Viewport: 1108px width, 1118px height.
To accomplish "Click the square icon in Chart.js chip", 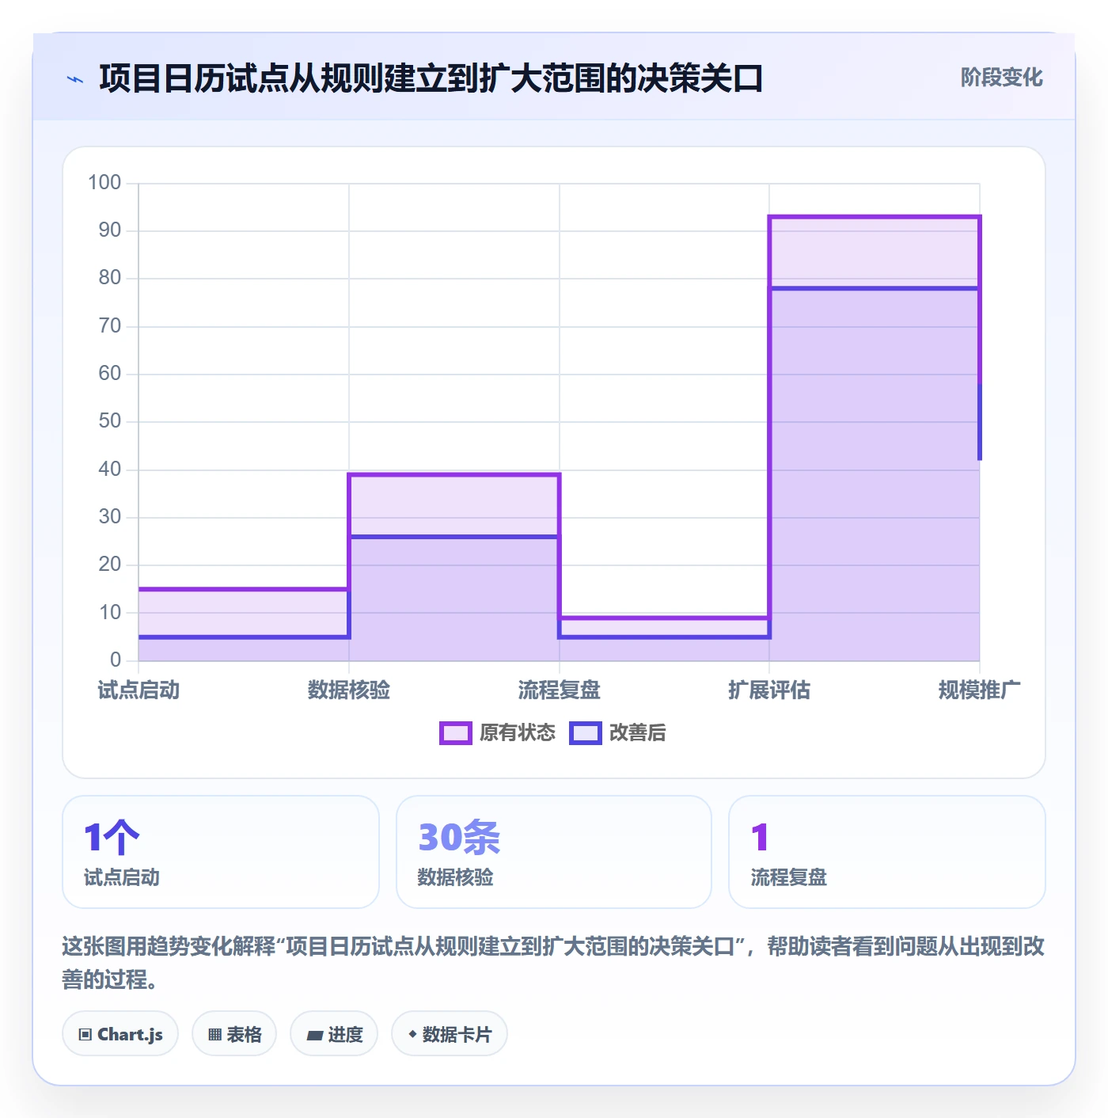I will point(85,1034).
